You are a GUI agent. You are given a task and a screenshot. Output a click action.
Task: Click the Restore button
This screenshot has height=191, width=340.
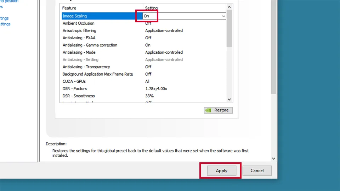[x=218, y=110]
